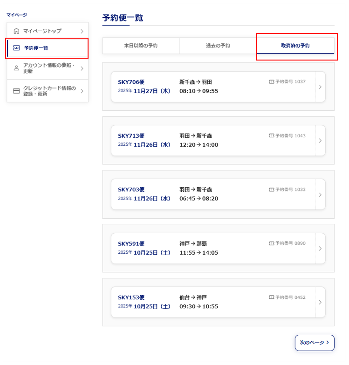
Task: Click time 09:30→10:55
Action: pyautogui.click(x=198, y=306)
